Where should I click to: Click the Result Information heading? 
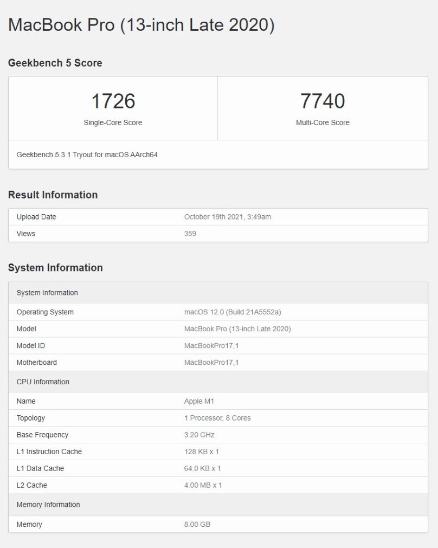click(53, 195)
